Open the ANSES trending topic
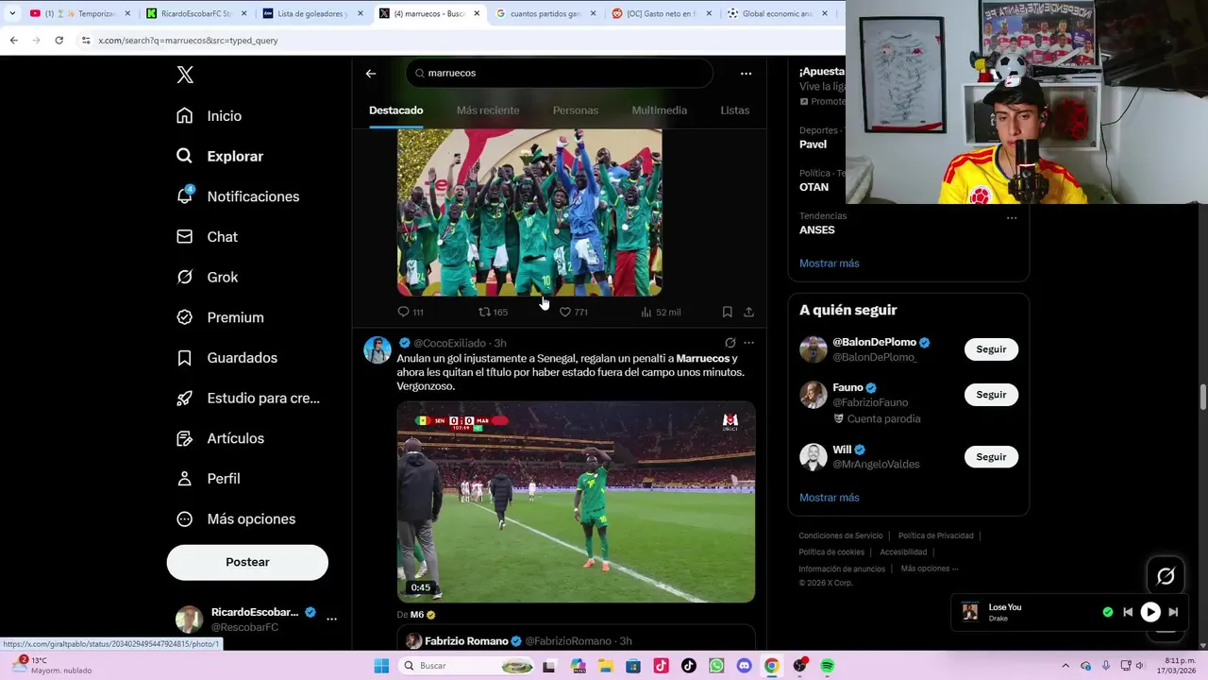 [x=817, y=229]
